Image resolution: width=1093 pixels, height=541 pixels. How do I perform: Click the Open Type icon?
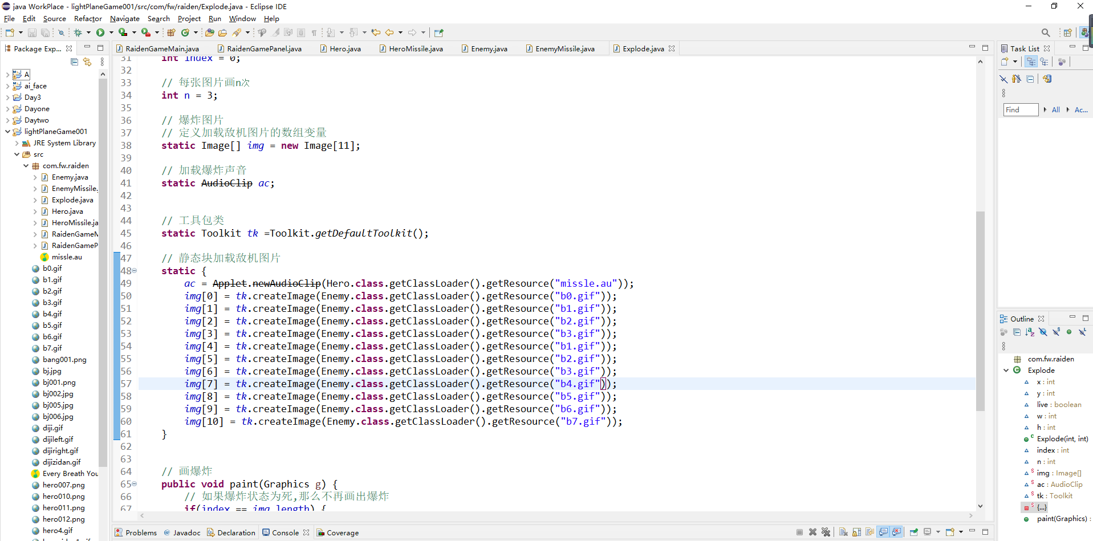coord(210,32)
